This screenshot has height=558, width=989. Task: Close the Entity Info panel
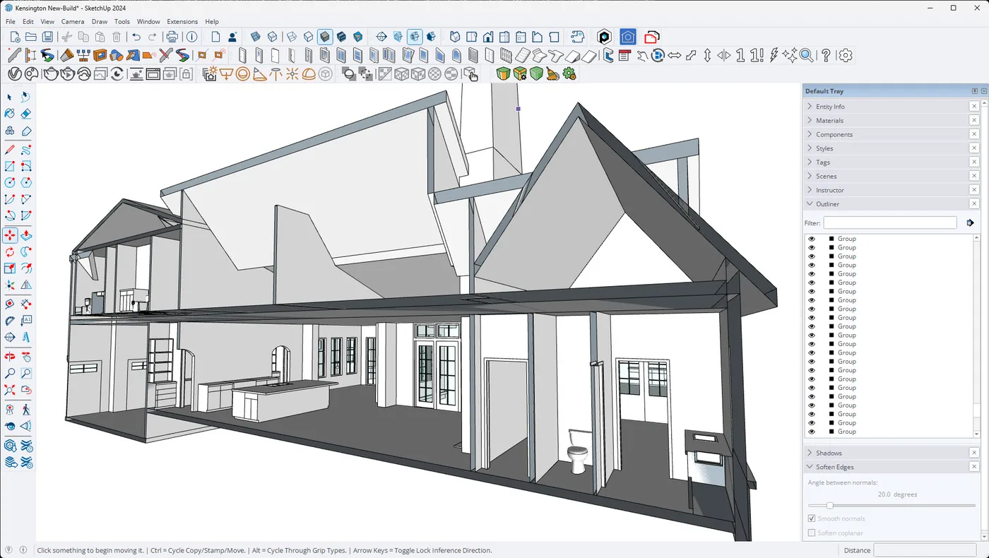974,106
